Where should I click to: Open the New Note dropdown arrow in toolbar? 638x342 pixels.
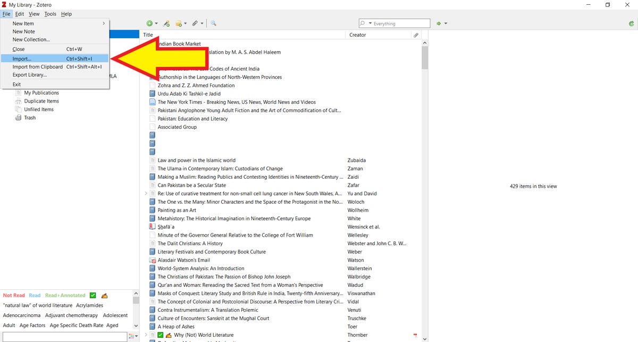(186, 23)
